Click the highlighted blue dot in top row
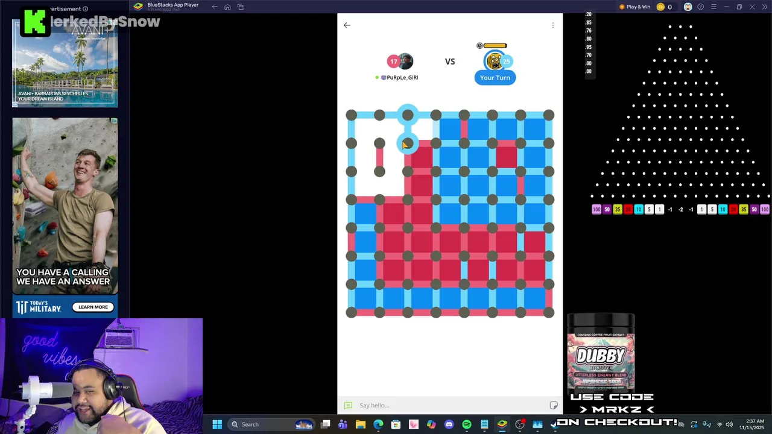Screen dimensions: 772x434 coord(408,115)
